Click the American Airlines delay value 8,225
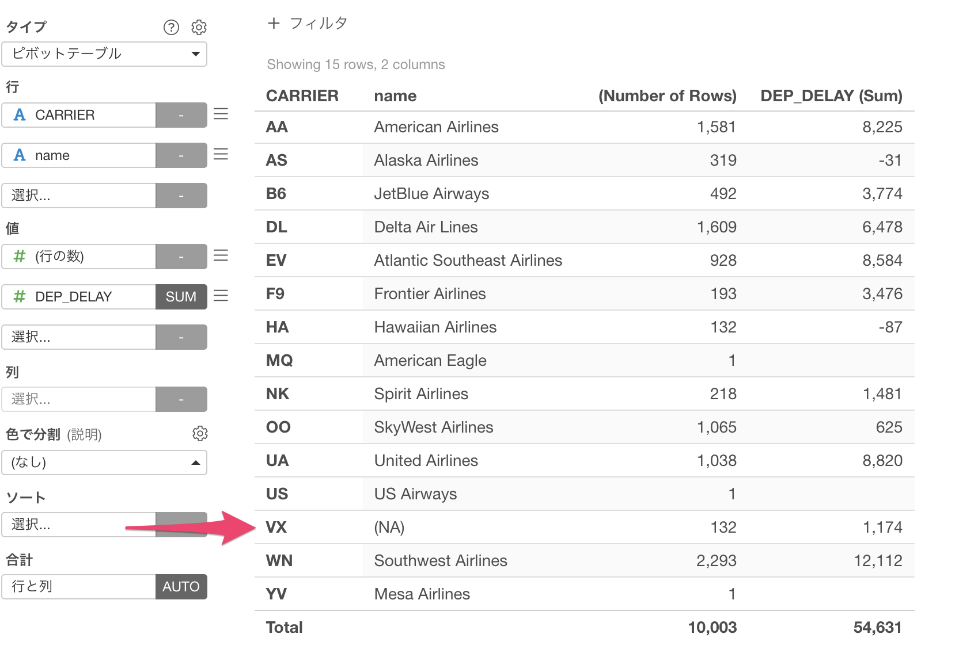 tap(882, 127)
